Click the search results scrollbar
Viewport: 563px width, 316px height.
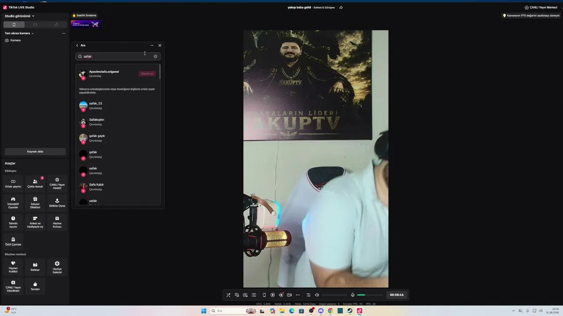tap(160, 72)
